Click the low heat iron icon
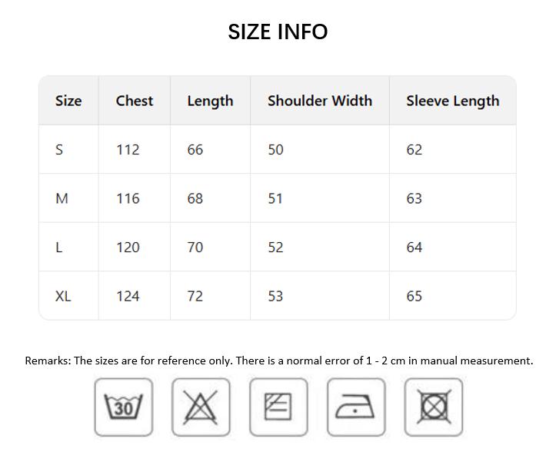Viewport: 556px width, 452px height. click(x=356, y=407)
